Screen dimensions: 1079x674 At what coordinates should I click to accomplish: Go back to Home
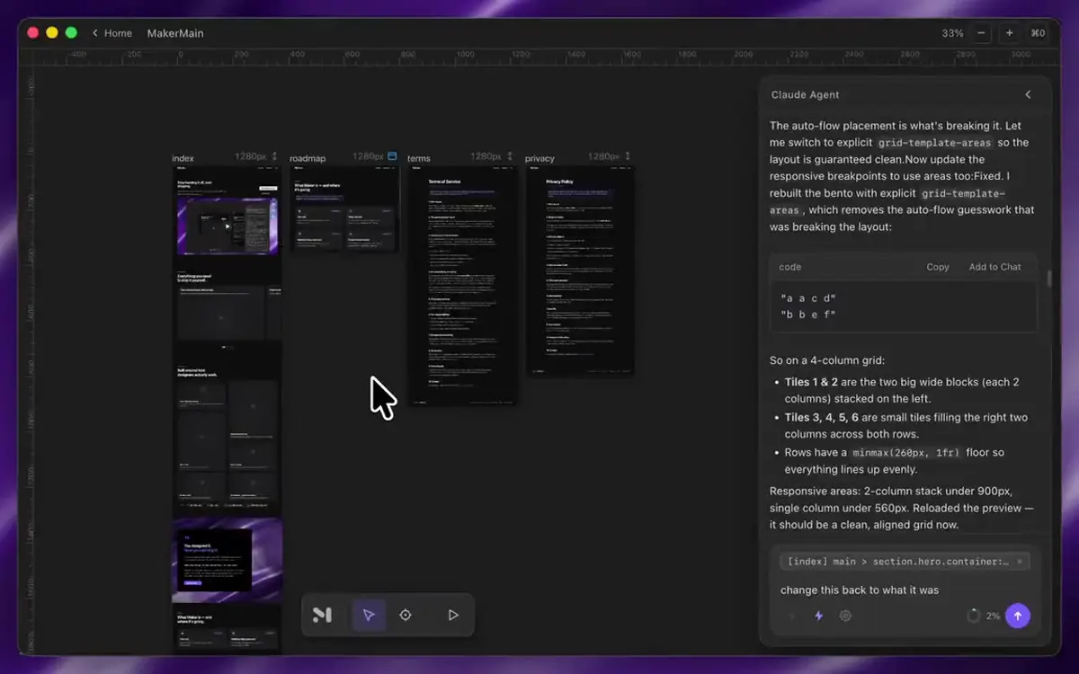(111, 33)
